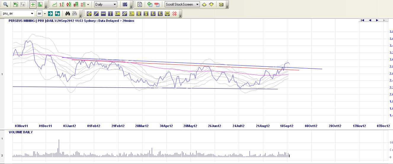This screenshot has height=164, width=393.
Task: Click the black binoculars search icon
Action: pyautogui.click(x=68, y=13)
